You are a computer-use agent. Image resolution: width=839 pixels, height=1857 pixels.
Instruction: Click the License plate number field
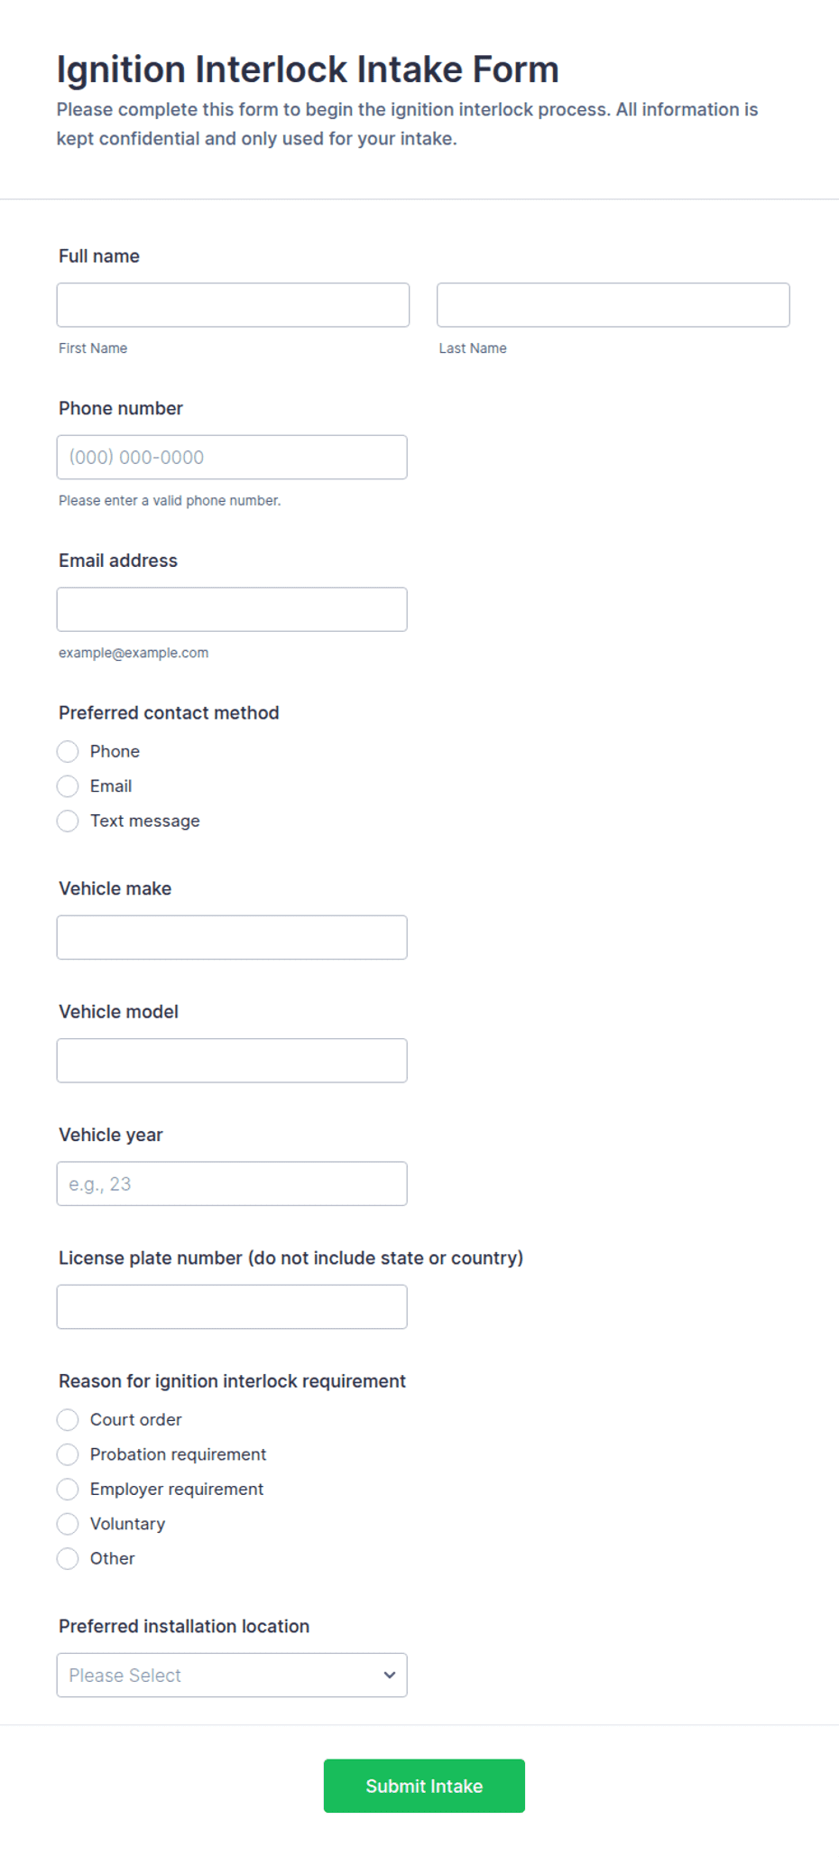coord(232,1307)
